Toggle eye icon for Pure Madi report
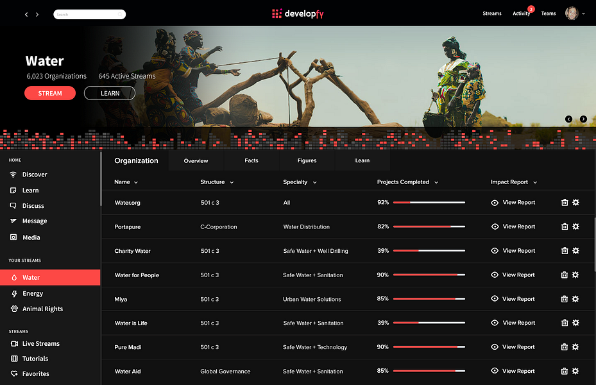This screenshot has height=385, width=596. pos(494,347)
